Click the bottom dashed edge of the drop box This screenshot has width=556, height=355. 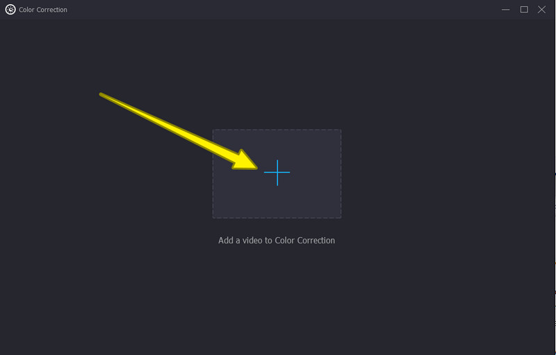pyautogui.click(x=277, y=218)
